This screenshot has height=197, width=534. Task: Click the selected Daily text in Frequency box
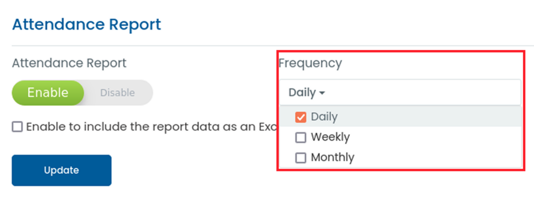303,93
